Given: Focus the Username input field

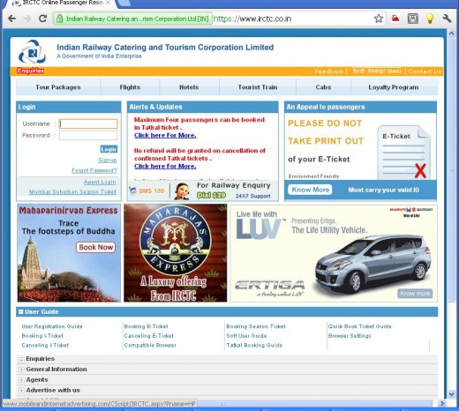Looking at the screenshot, I should pos(88,123).
